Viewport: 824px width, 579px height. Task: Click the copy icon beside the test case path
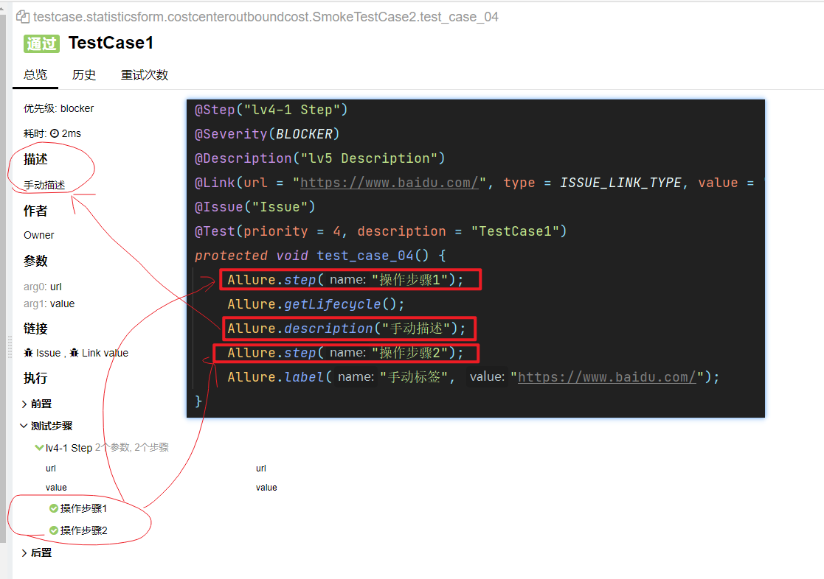[22, 16]
